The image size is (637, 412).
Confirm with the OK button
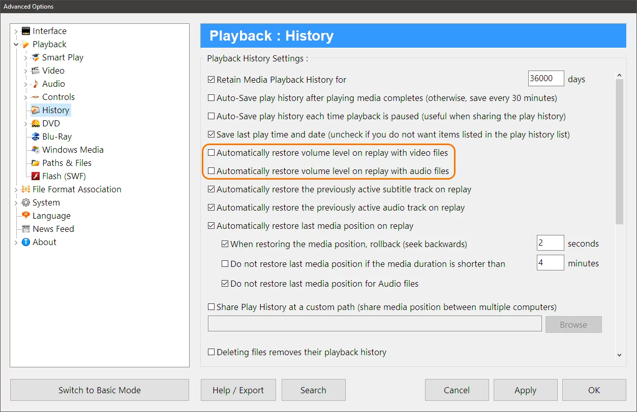coord(594,390)
